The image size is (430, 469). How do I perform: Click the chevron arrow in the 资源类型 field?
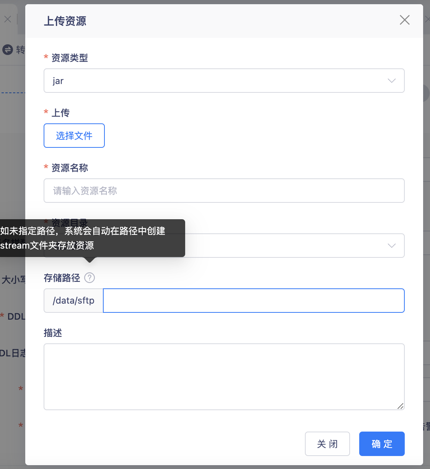(x=391, y=81)
